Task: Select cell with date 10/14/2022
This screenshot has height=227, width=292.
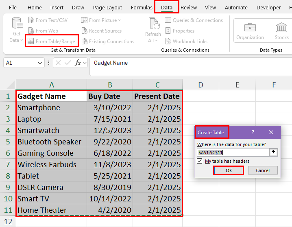Action: [x=110, y=199]
